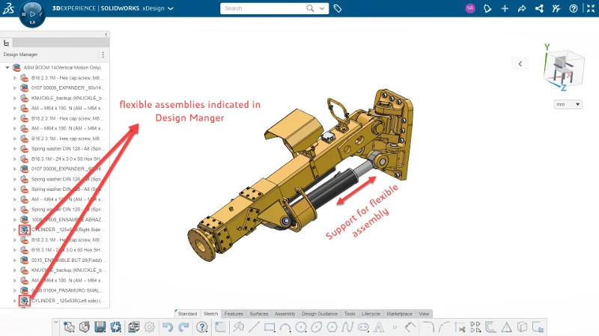Select the Rectangle sketch tool

pos(270,327)
